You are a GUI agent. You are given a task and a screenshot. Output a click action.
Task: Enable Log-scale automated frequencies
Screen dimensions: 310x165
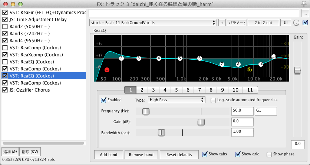(213, 100)
